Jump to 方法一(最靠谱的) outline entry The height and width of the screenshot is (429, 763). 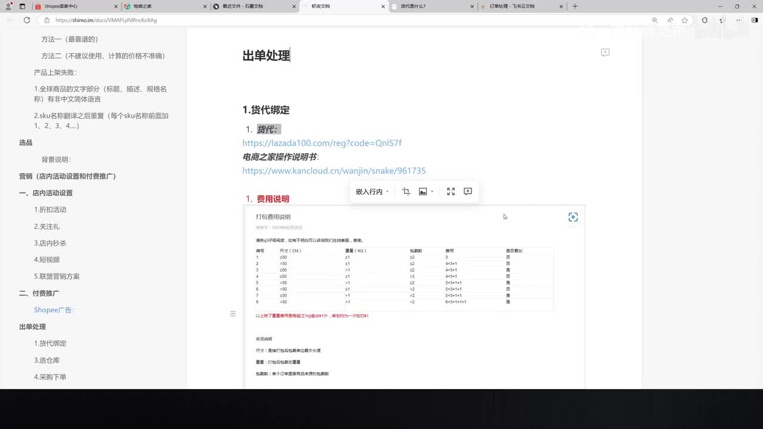pyautogui.click(x=69, y=39)
